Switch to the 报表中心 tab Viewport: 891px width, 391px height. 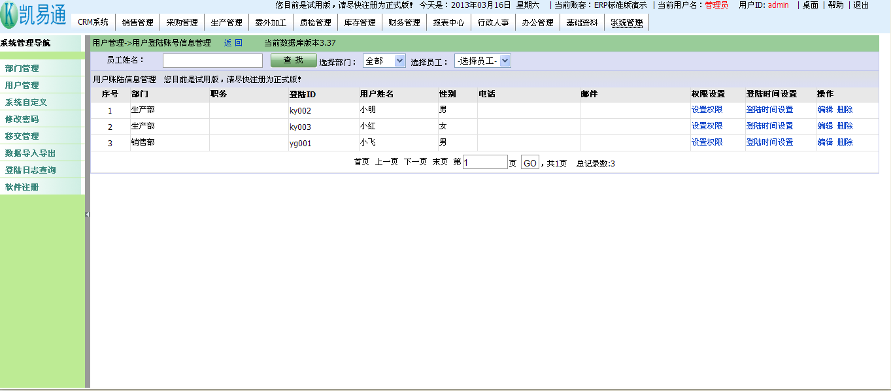click(x=448, y=22)
